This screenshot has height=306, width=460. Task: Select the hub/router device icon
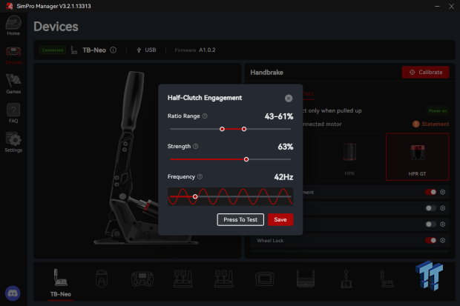coord(306,279)
